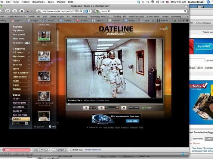Skip to previous clip in player
This screenshot has width=213, height=159.
click(91, 108)
